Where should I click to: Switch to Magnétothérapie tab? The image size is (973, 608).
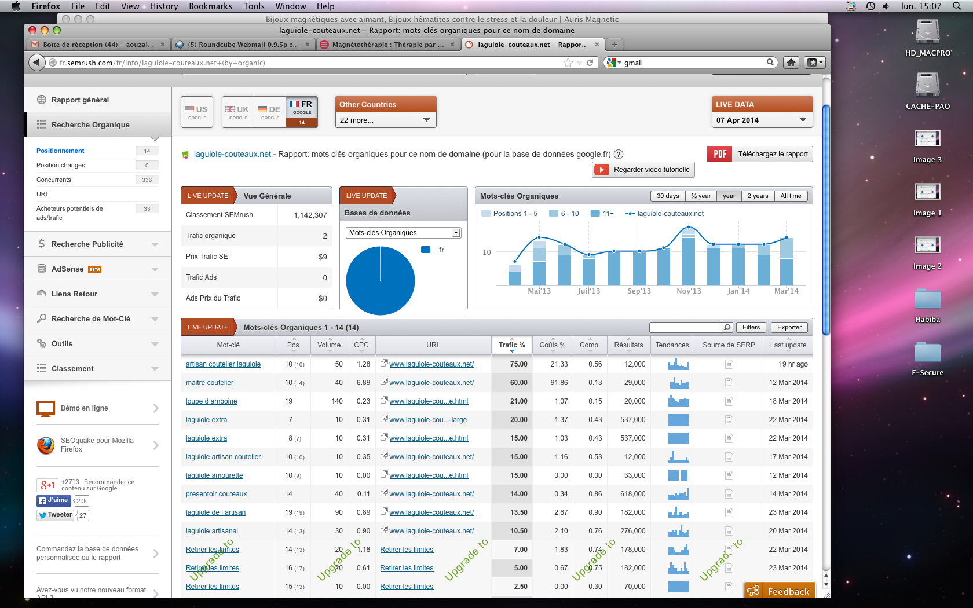pyautogui.click(x=387, y=45)
